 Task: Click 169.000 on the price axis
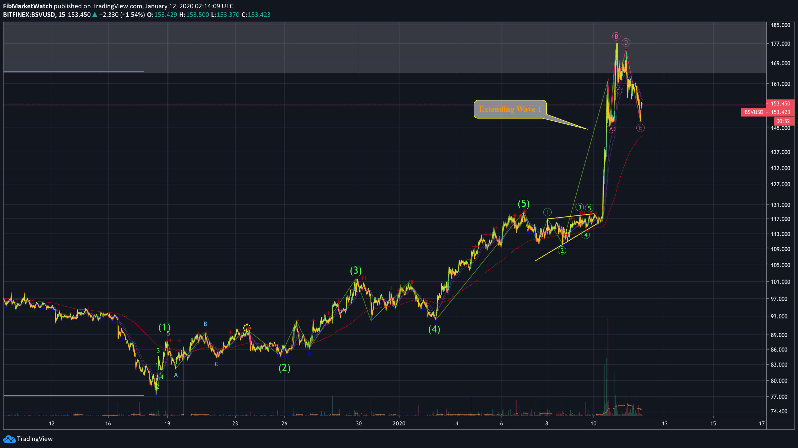point(780,63)
